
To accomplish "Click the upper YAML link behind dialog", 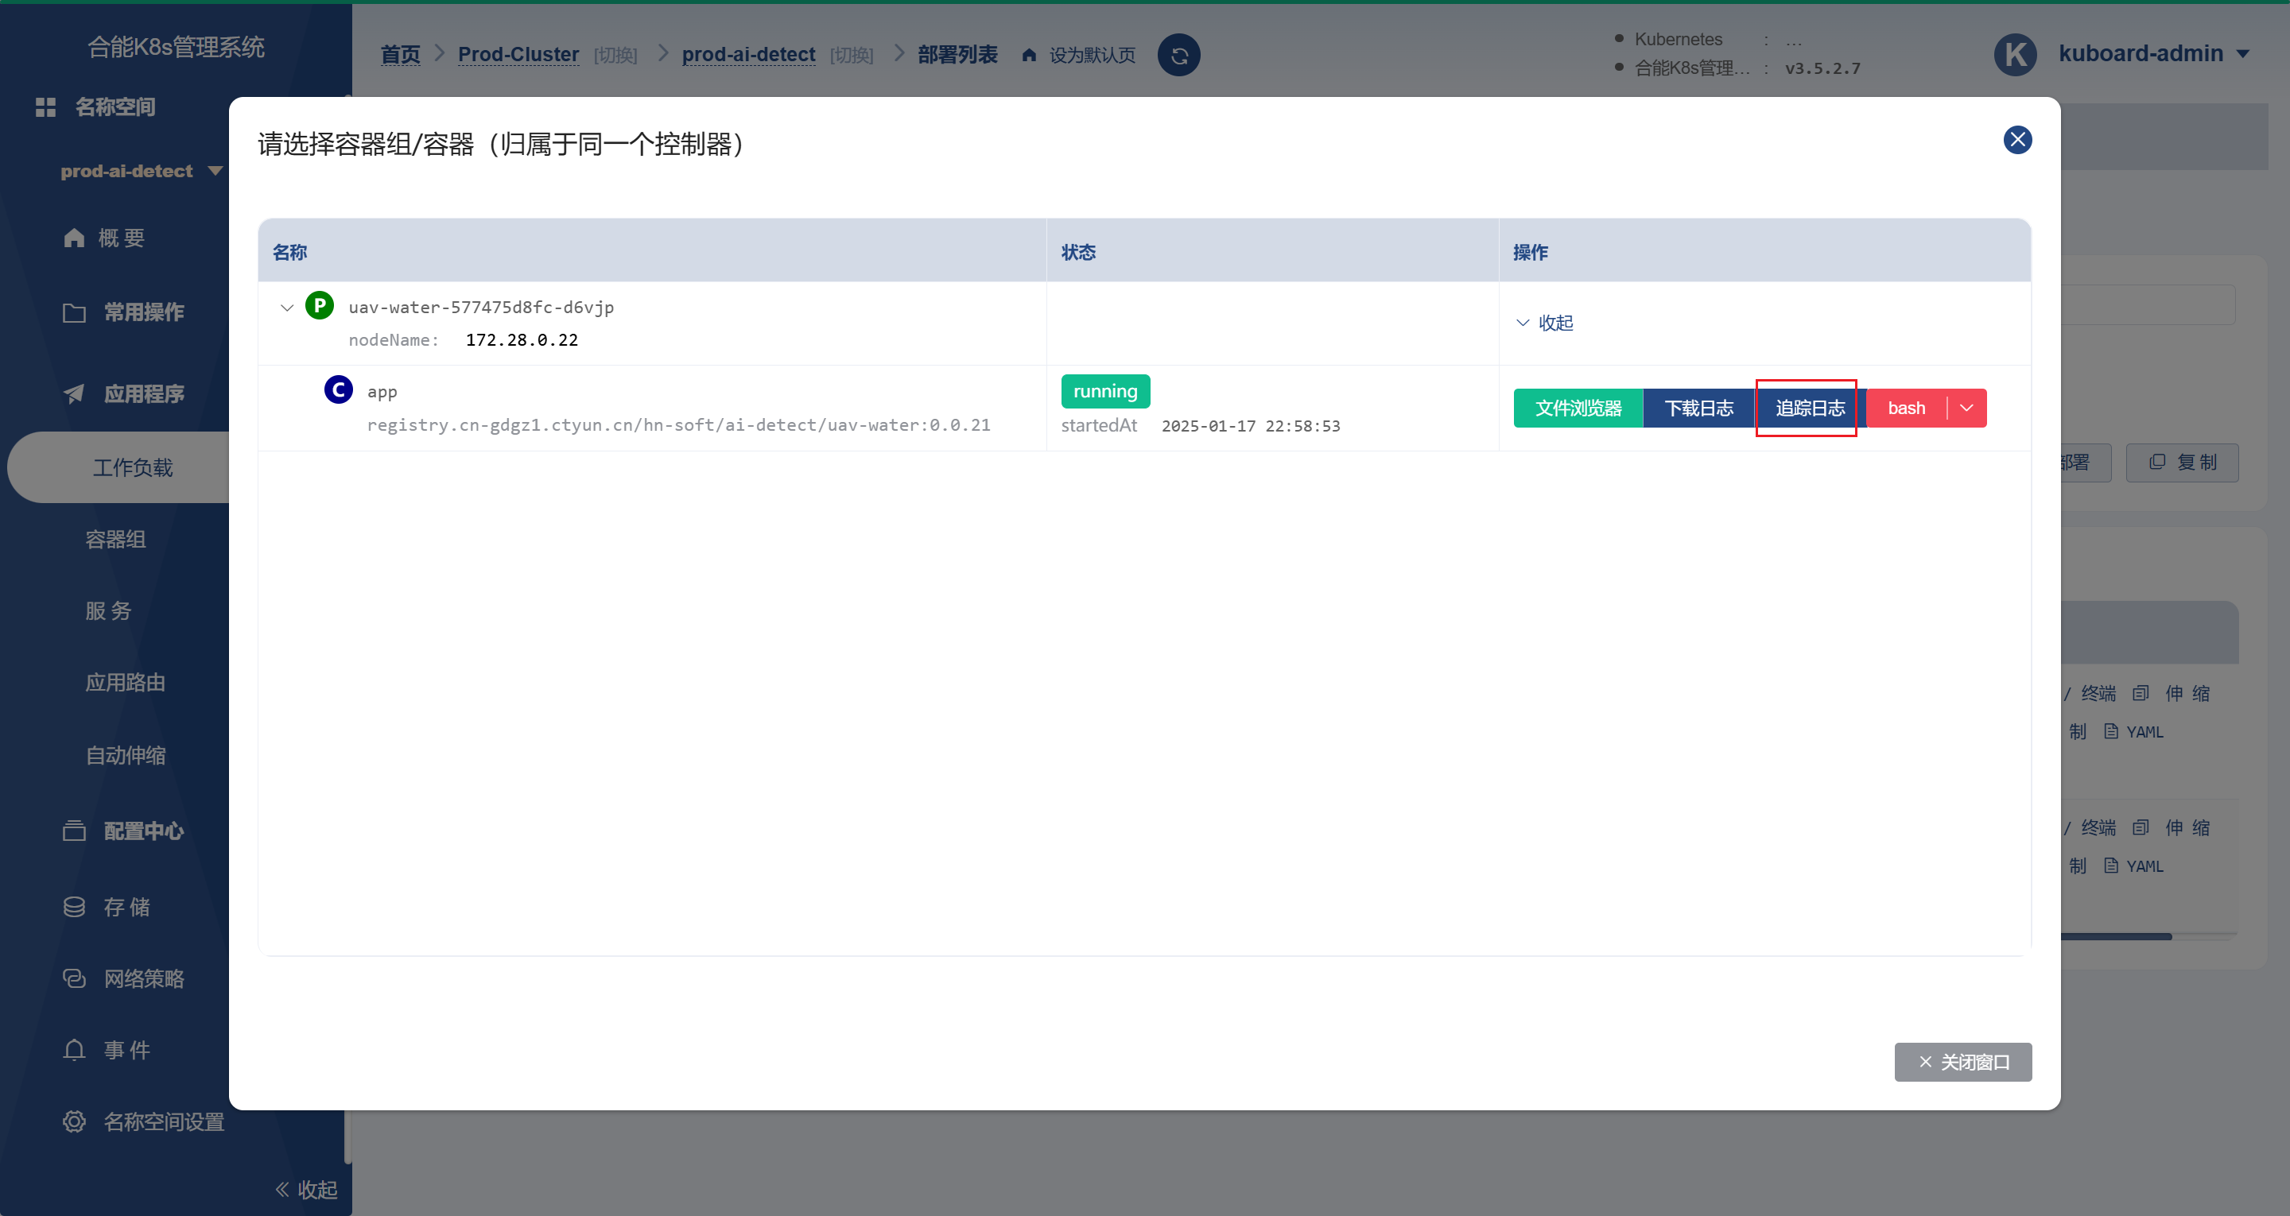I will pos(2134,731).
